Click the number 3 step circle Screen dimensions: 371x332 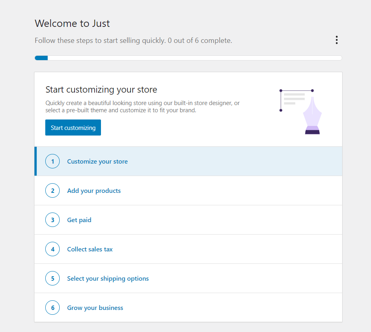[x=52, y=220]
